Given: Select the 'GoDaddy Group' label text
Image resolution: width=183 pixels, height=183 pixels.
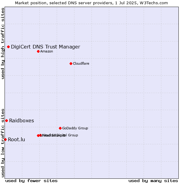Looking at the screenshot, I should (x=75, y=128).
